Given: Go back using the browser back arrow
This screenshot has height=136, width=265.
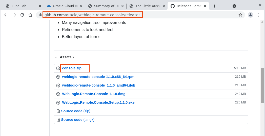Looking at the screenshot, I should click(x=6, y=15).
